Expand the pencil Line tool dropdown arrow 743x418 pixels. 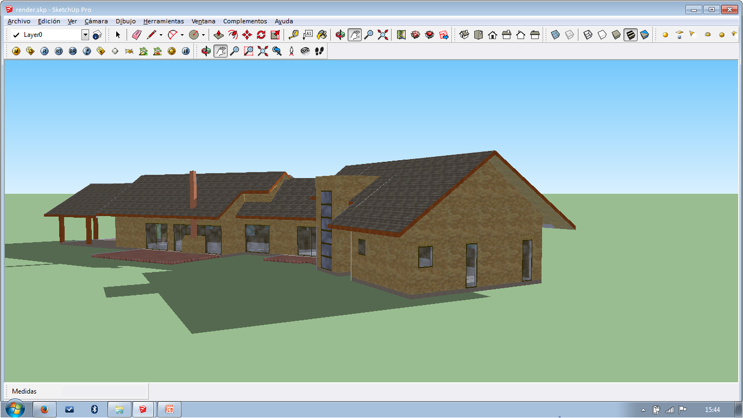(161, 35)
